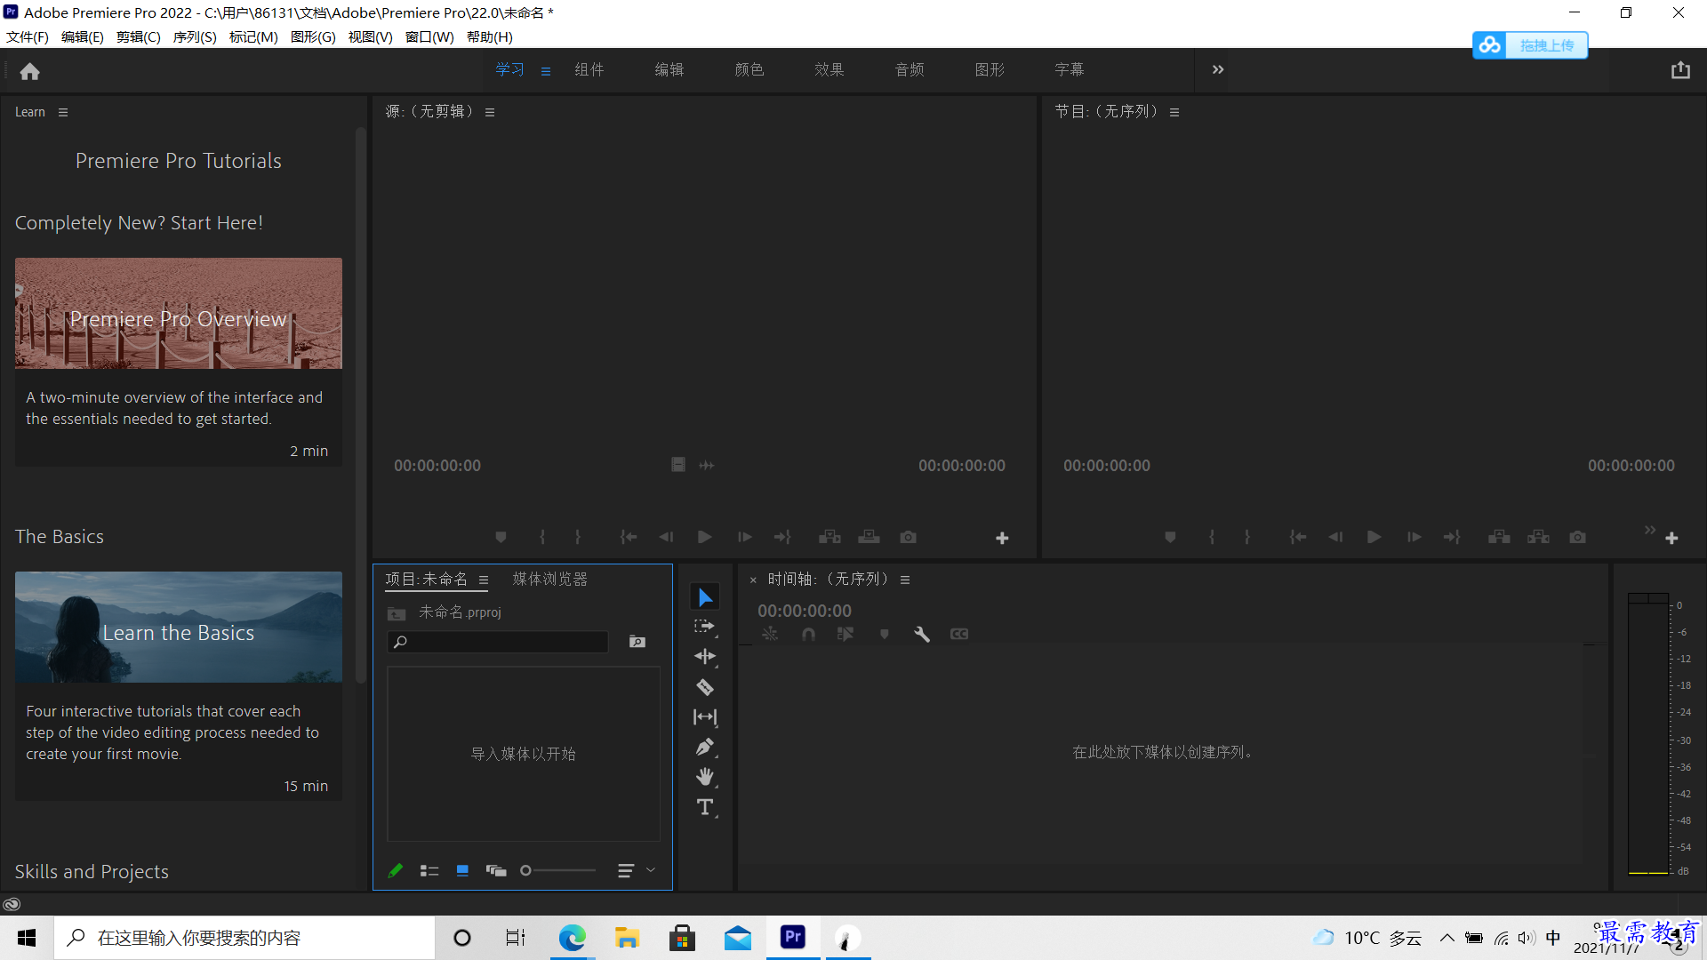1707x960 pixels.
Task: Toggle timeline snap magnet
Action: click(x=808, y=634)
